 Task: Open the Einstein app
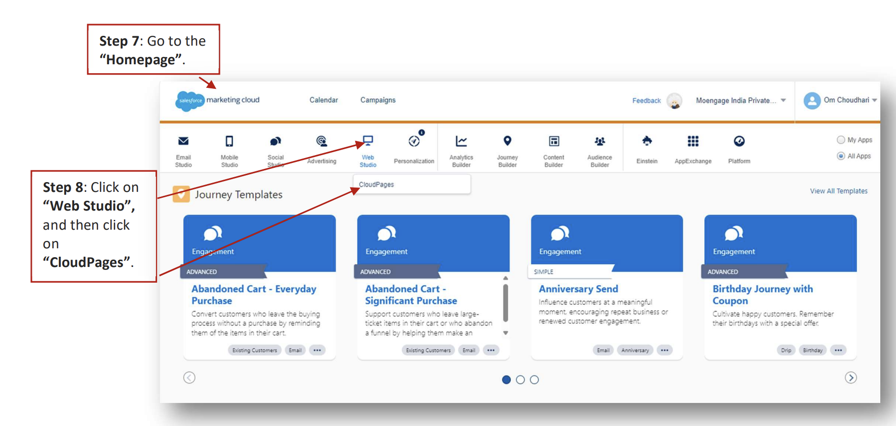tap(647, 150)
